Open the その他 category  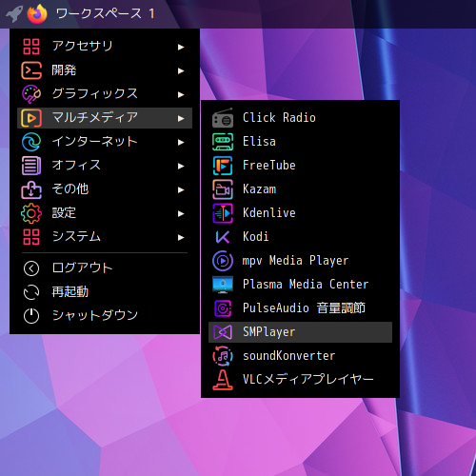pyautogui.click(x=105, y=189)
